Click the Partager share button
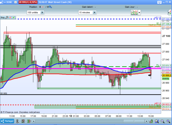 click(x=7, y=121)
